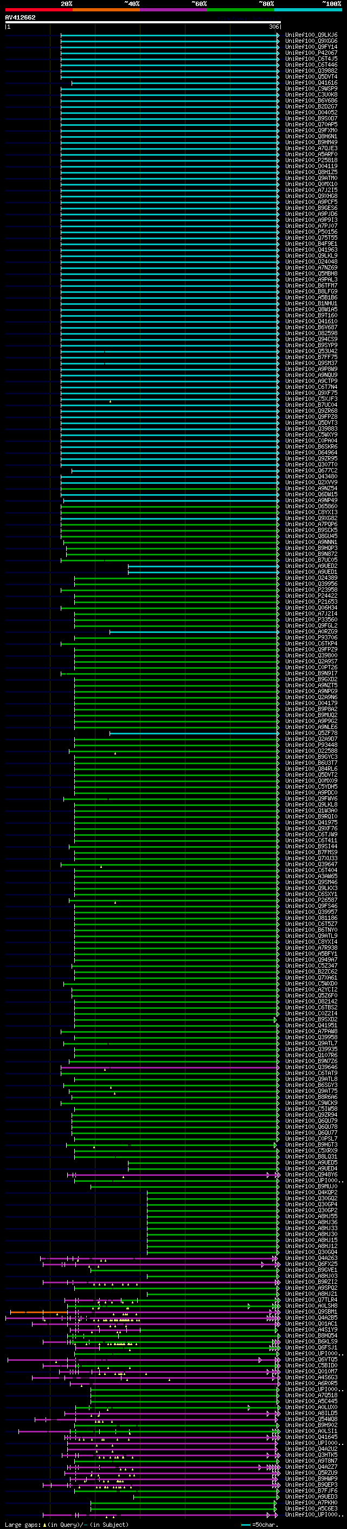Click the hit label UniRef100_P25818
The height and width of the screenshot is (1529, 347).
(x=311, y=160)
